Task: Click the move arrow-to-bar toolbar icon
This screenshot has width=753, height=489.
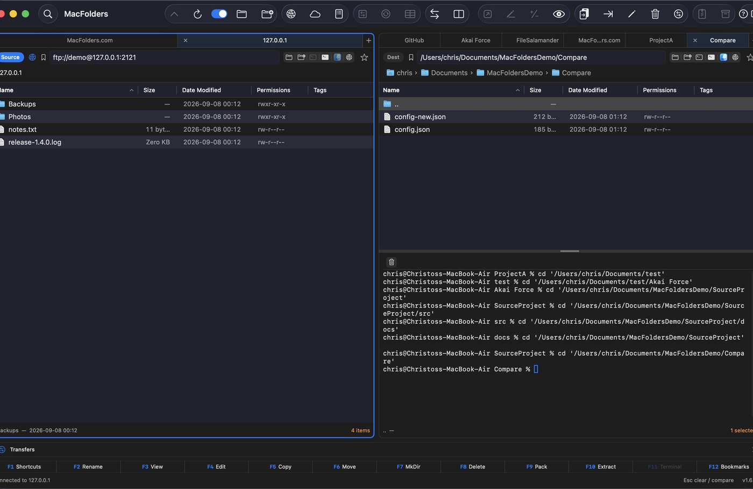Action: (608, 14)
